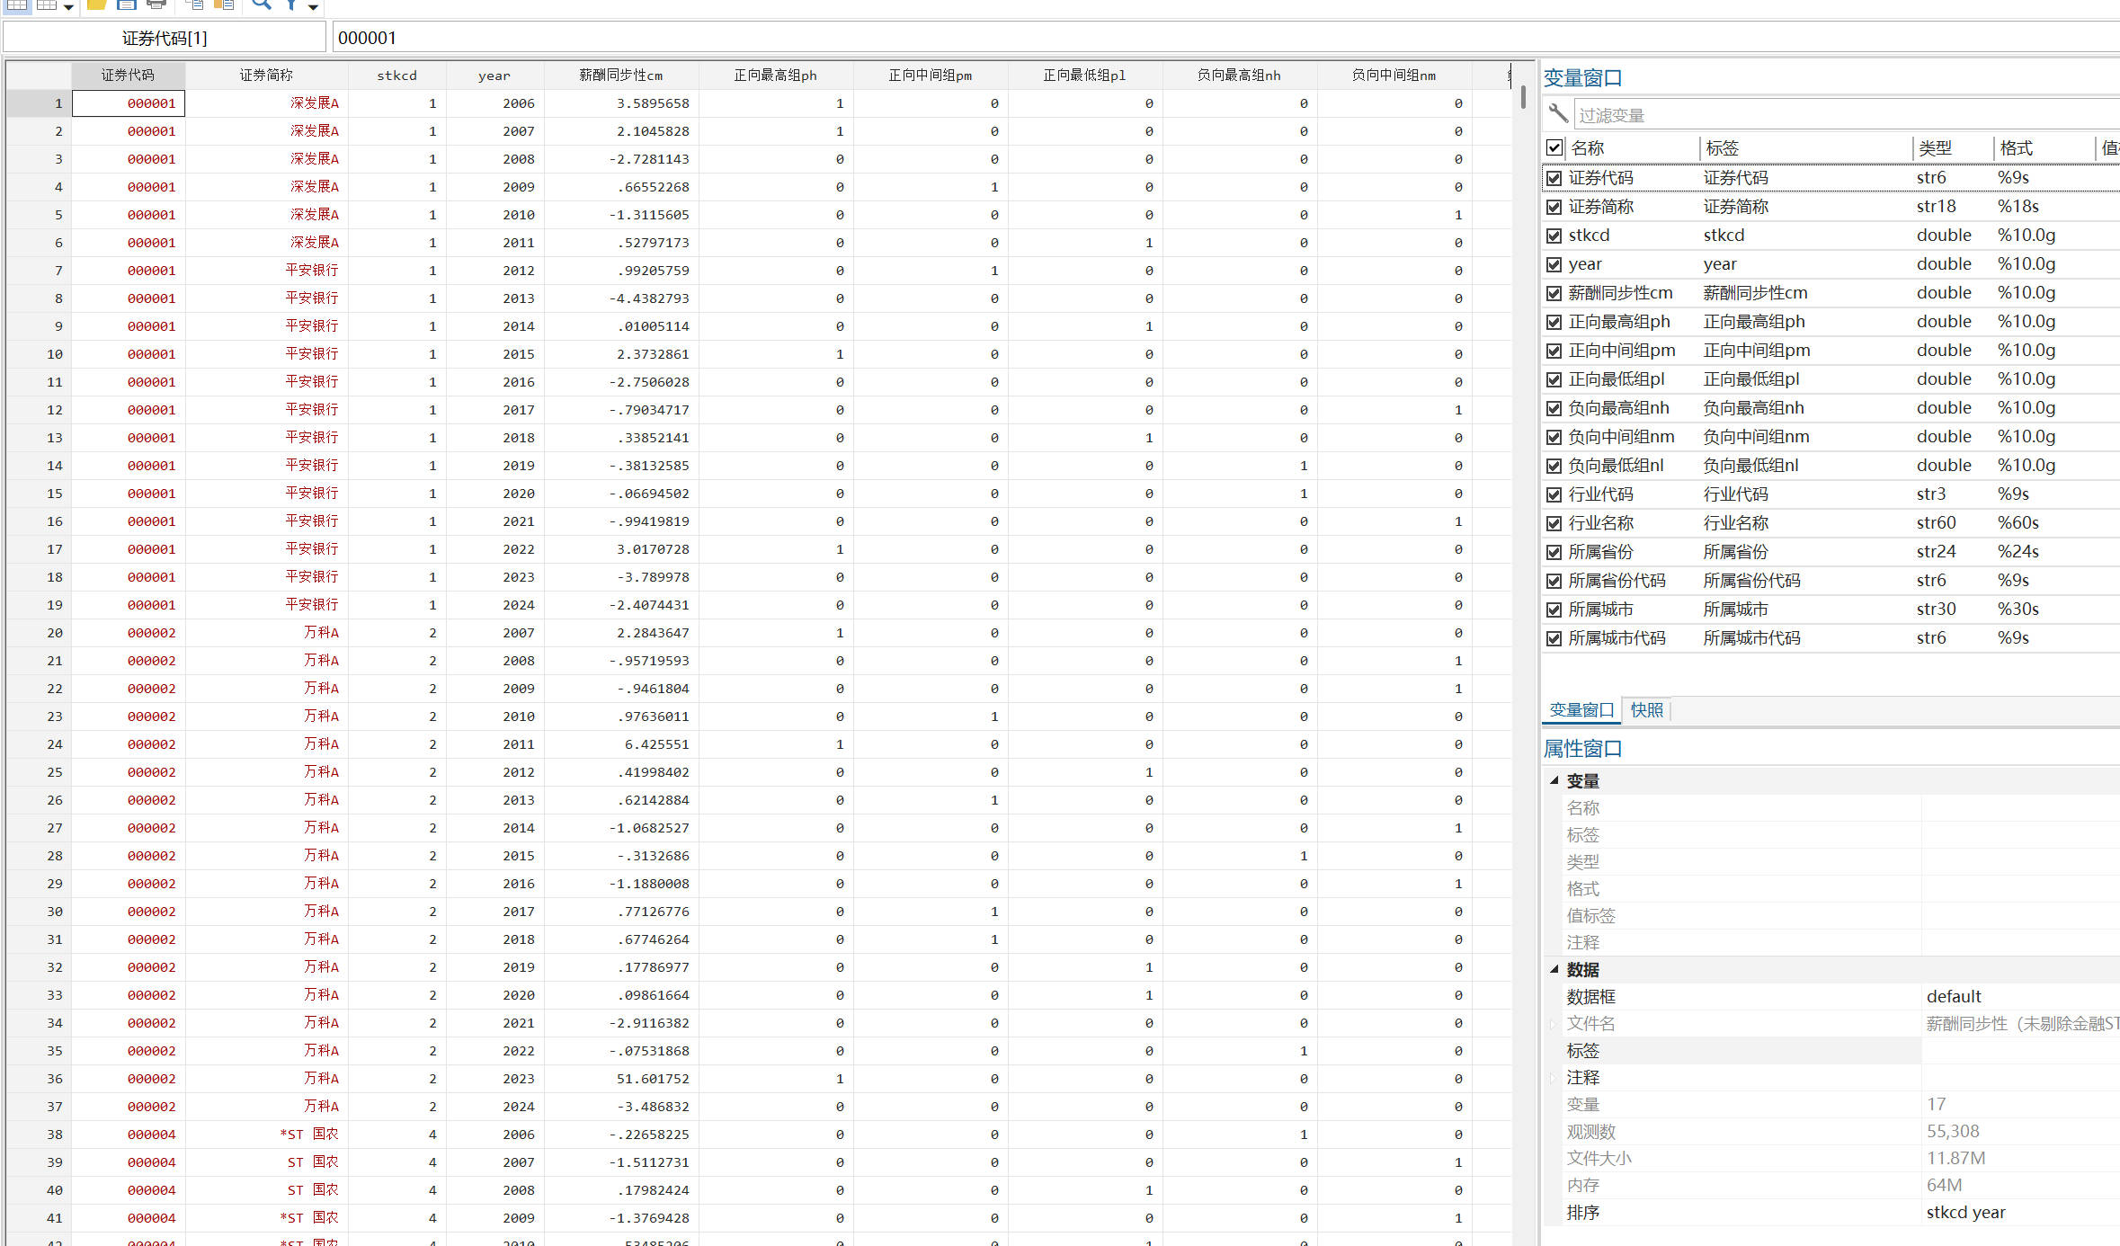Click the data edit mode grid icon
This screenshot has width=2120, height=1246.
[17, 4]
